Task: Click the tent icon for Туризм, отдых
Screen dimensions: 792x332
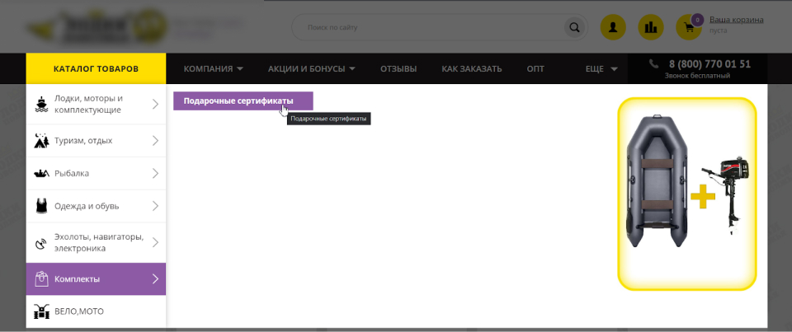Action: [41, 140]
